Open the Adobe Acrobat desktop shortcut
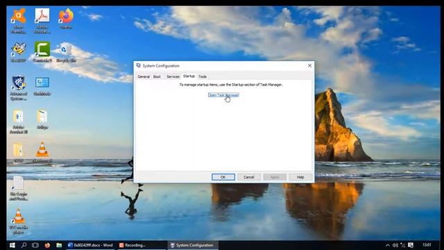Image resolution: width=444 pixels, height=250 pixels. click(42, 20)
